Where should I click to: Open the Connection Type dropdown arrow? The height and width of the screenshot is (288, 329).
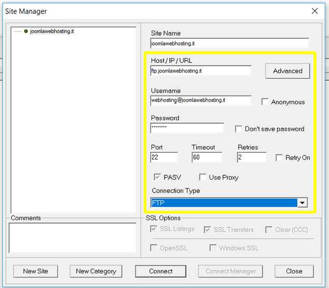[x=303, y=203]
